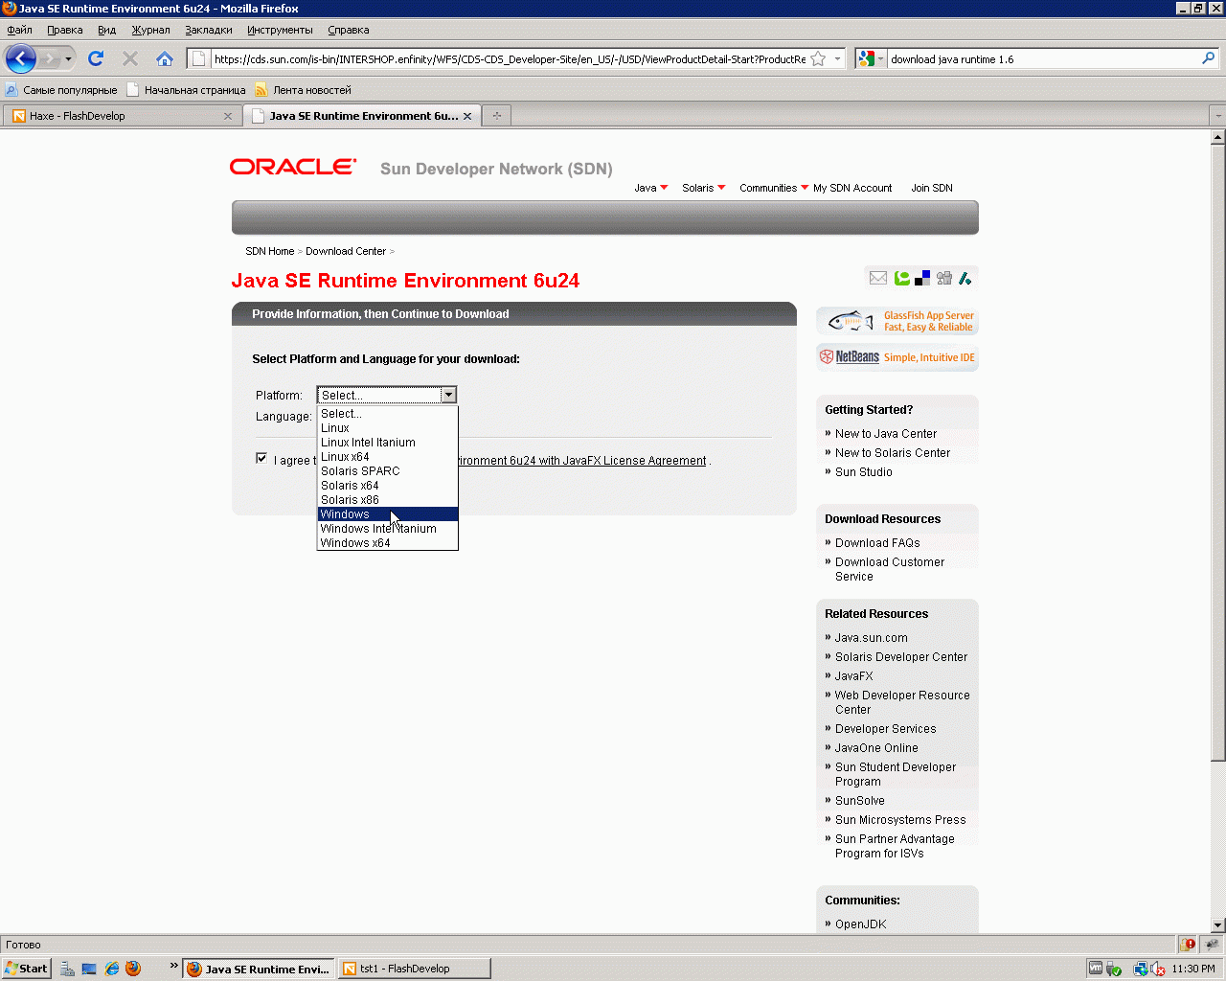Click the Join SDN link
The width and height of the screenshot is (1226, 981).
click(932, 188)
